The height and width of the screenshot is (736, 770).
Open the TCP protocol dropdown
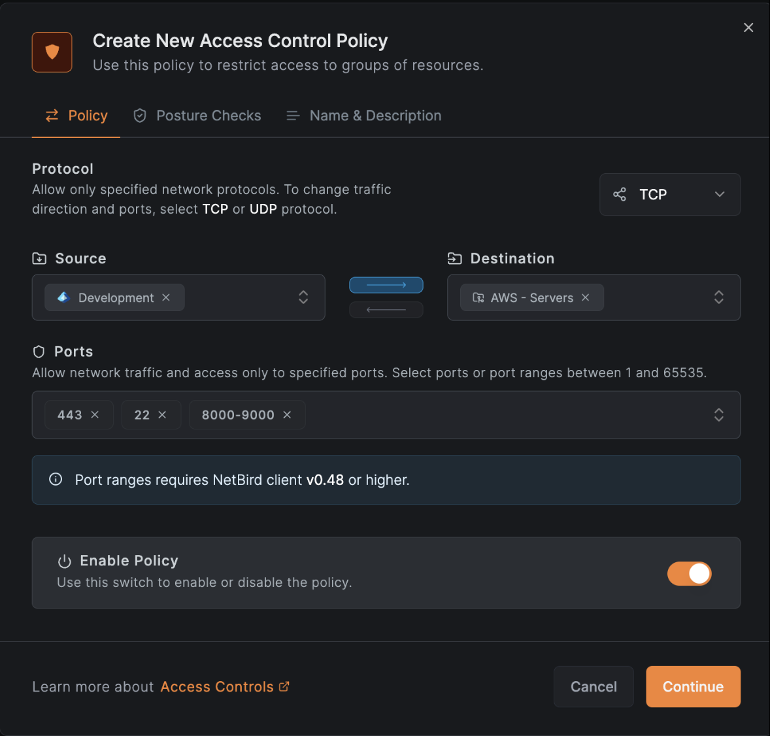(669, 194)
